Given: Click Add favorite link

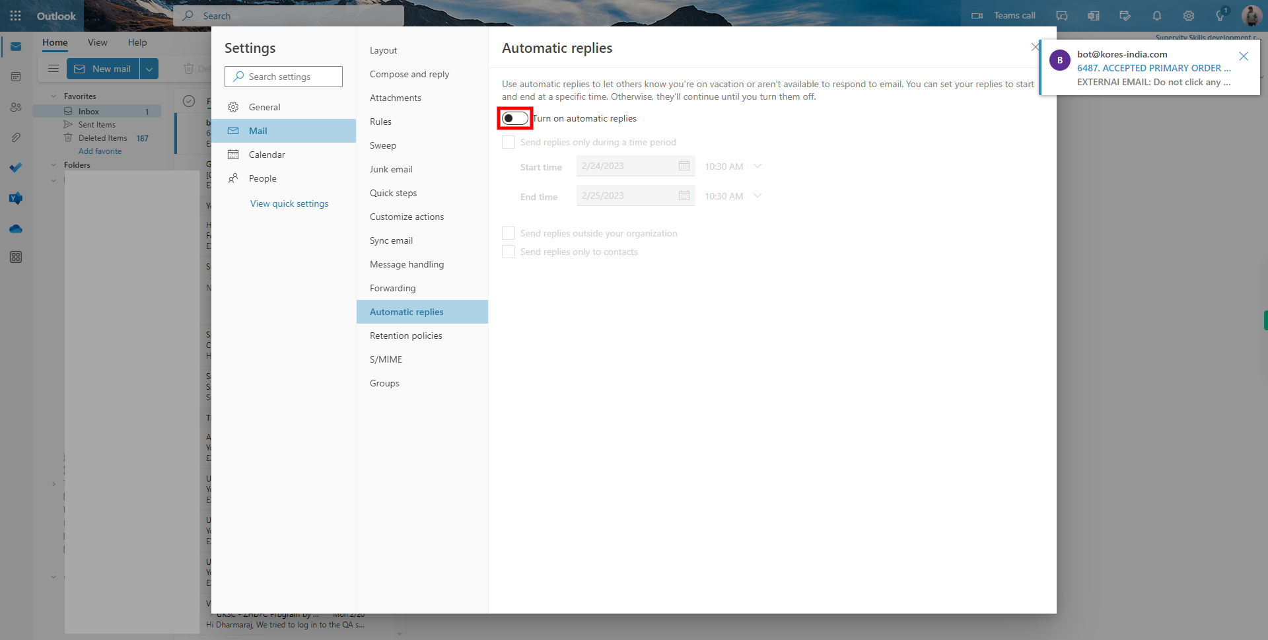Looking at the screenshot, I should coord(100,151).
